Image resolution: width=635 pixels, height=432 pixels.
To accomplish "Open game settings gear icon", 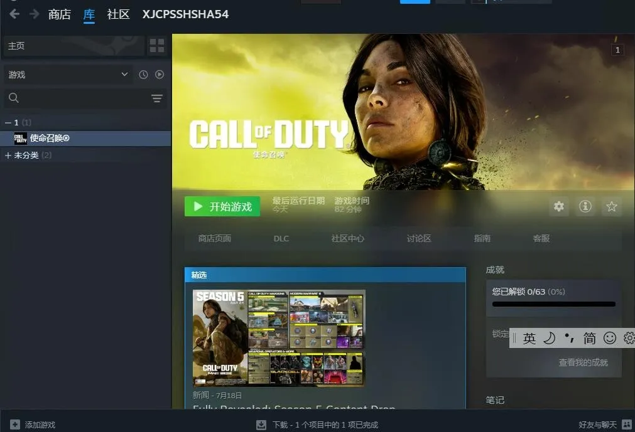I will 558,206.
